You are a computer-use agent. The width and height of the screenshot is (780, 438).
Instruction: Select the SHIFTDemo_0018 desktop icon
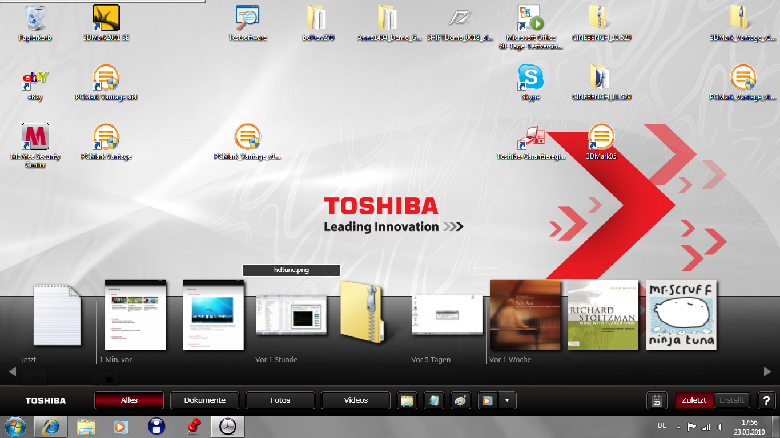[460, 23]
